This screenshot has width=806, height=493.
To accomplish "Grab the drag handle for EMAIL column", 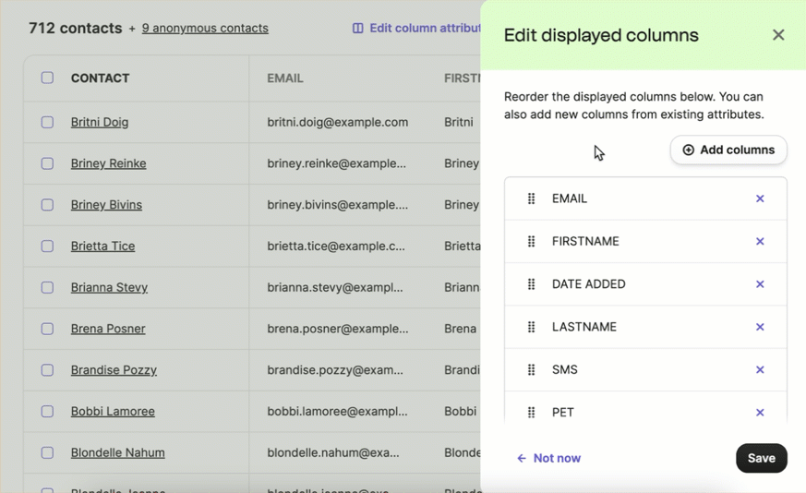I will click(532, 198).
